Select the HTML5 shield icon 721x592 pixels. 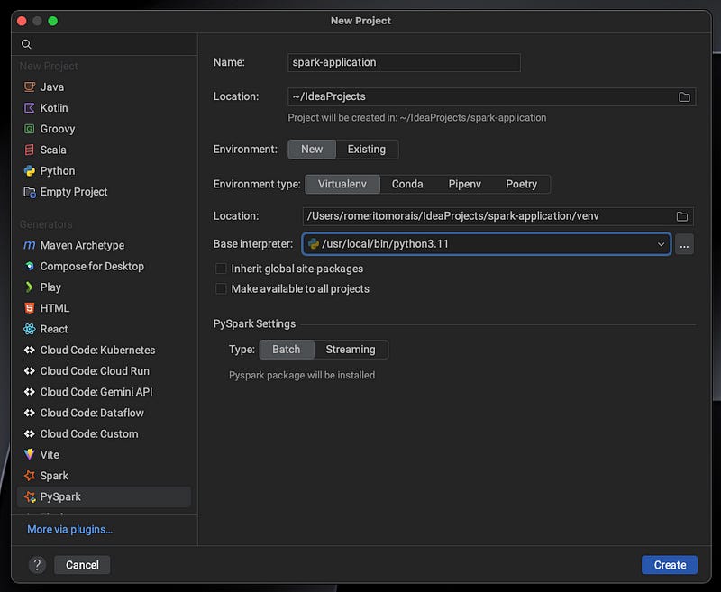click(30, 308)
